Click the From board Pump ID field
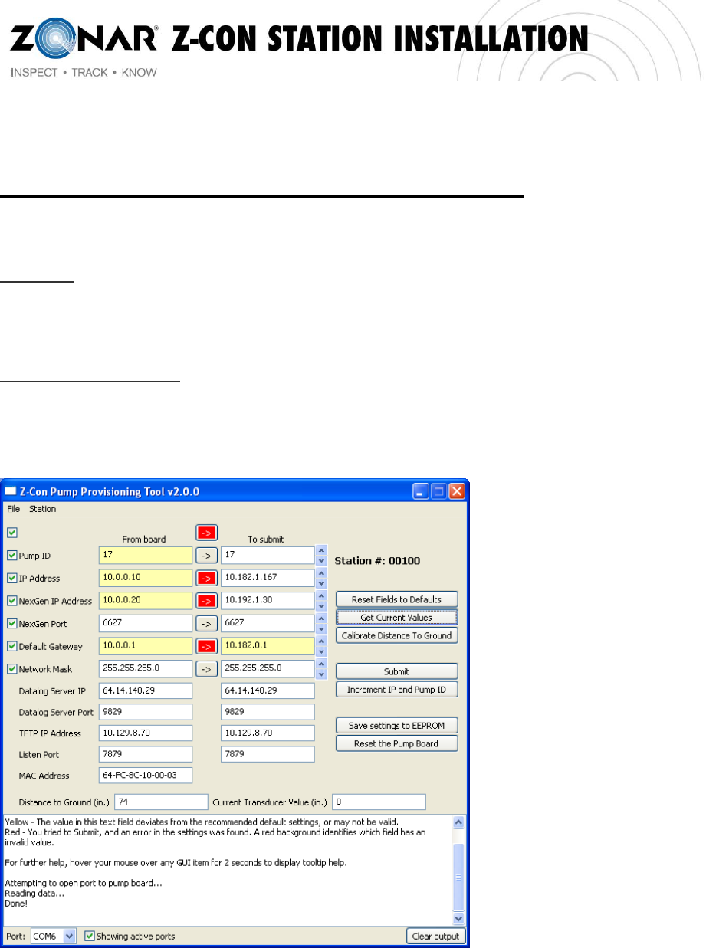The height and width of the screenshot is (948, 706). point(145,555)
